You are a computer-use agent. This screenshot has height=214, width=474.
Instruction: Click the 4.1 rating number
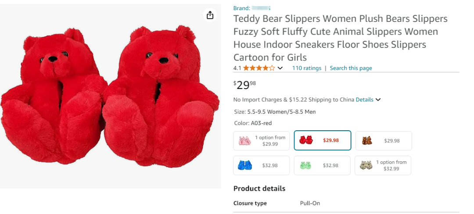[x=237, y=68]
